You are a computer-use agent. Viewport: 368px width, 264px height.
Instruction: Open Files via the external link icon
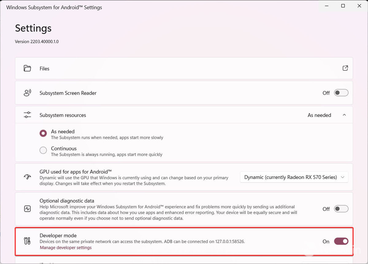coord(345,68)
